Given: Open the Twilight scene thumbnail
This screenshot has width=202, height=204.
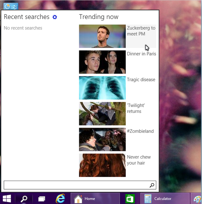Looking at the screenshot, I should pos(102,114).
